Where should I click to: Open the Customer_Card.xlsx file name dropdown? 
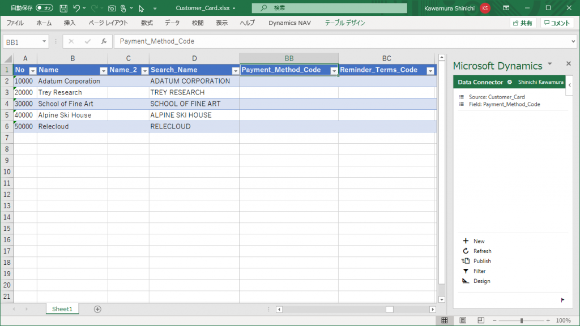point(234,8)
